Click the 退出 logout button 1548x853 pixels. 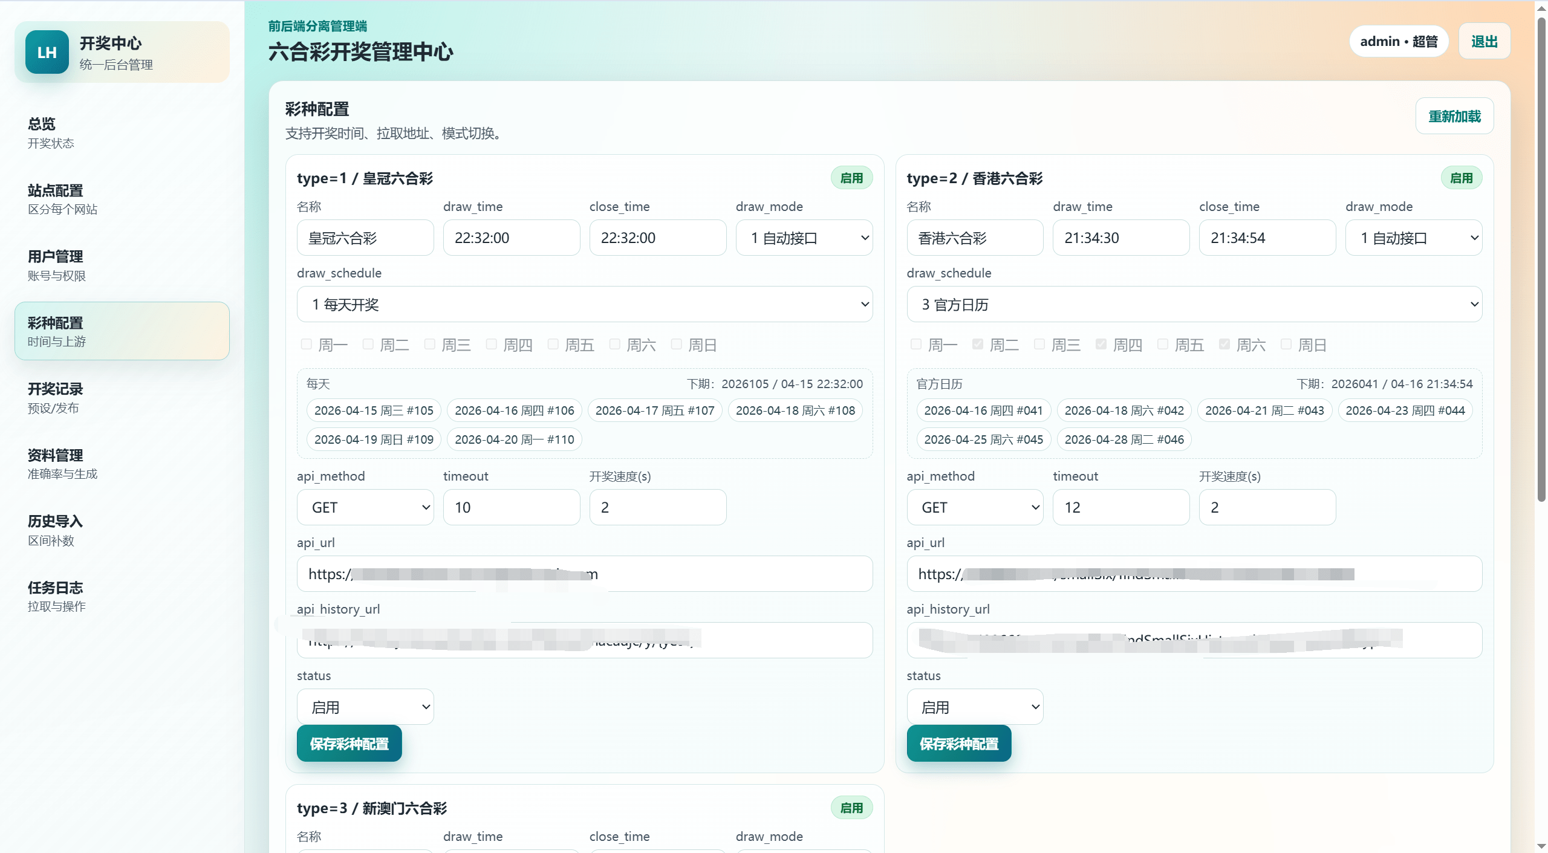click(x=1484, y=41)
